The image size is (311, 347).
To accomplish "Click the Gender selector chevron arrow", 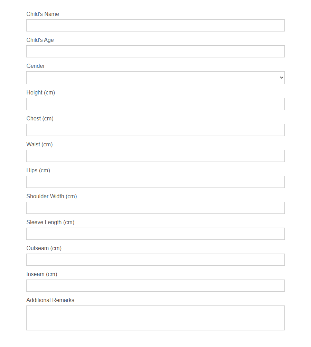I will click(x=281, y=77).
